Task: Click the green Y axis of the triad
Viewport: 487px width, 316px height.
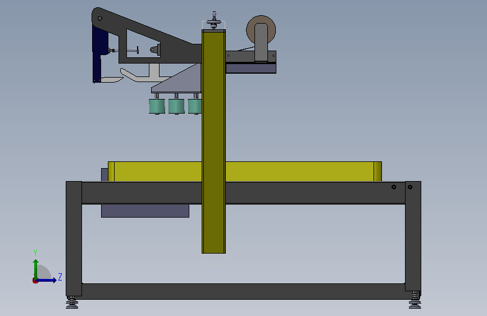Action: (36, 269)
